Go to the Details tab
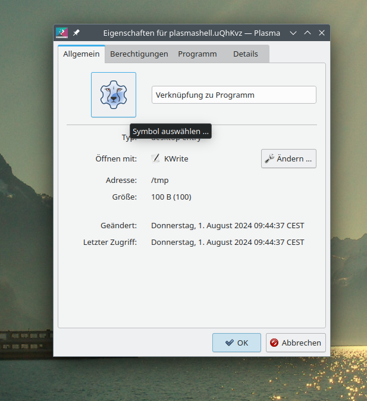Viewport: 367px width, 401px height. (245, 54)
